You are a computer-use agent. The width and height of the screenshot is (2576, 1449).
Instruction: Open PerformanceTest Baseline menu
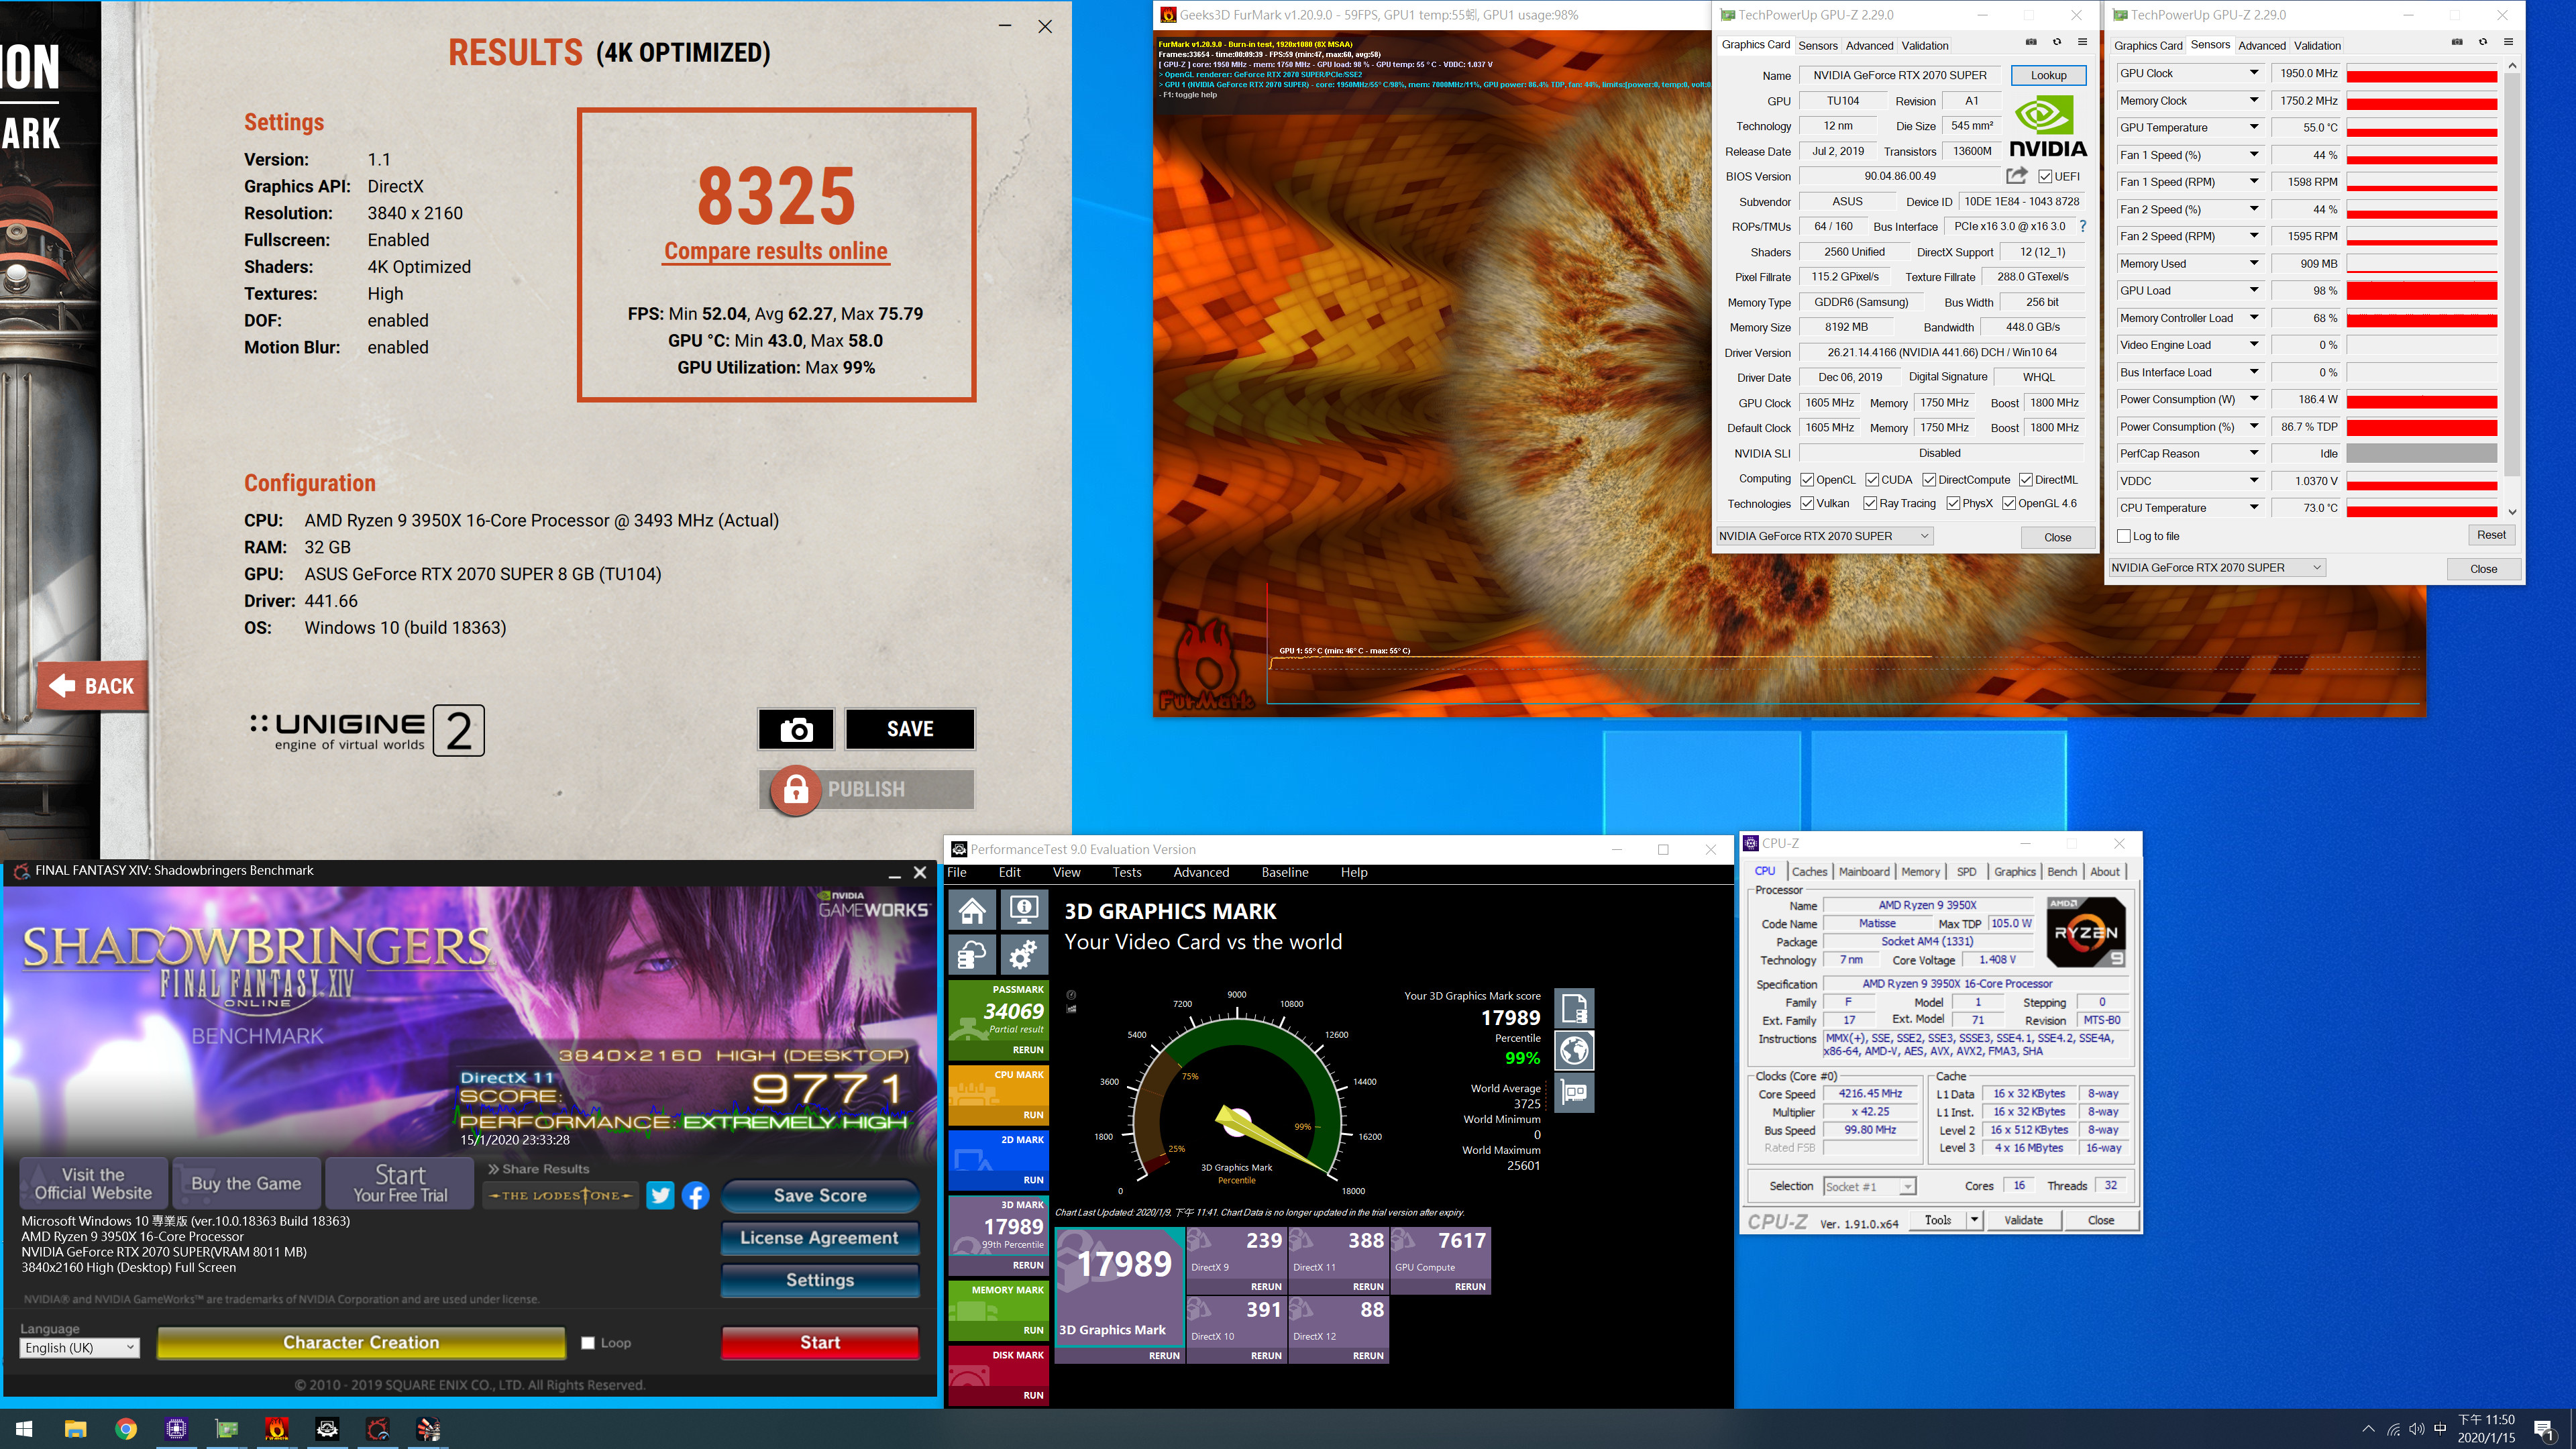(x=1284, y=872)
